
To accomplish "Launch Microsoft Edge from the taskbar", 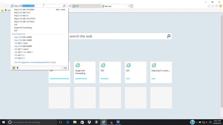I will pos(68,122).
